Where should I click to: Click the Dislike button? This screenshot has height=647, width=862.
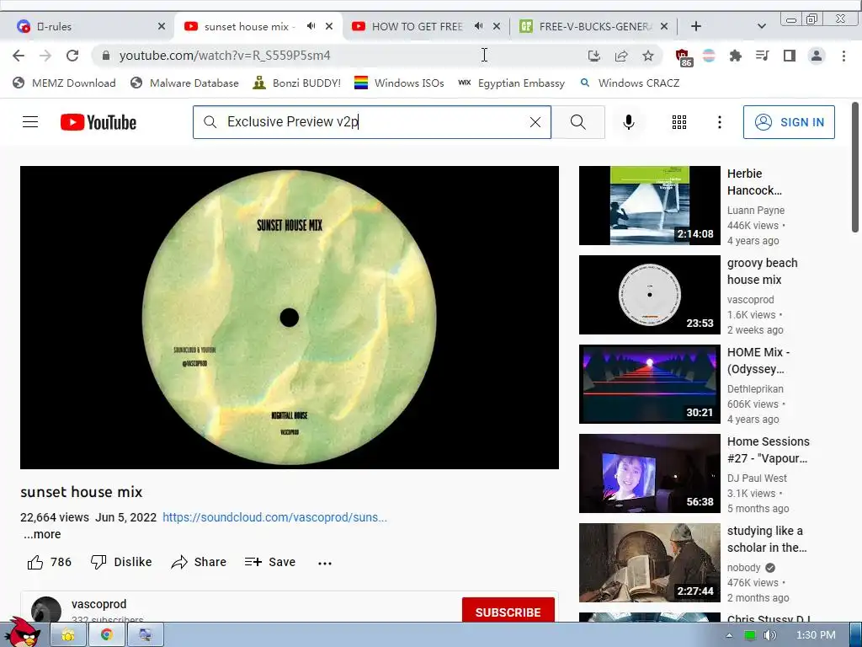click(x=121, y=562)
